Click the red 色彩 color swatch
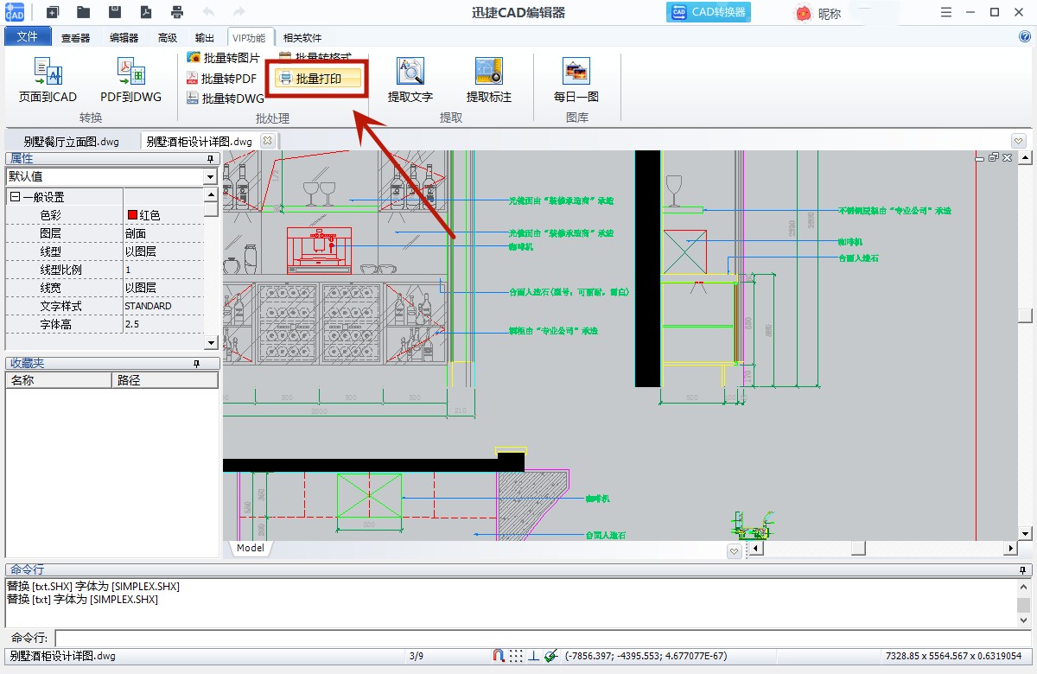 (132, 215)
